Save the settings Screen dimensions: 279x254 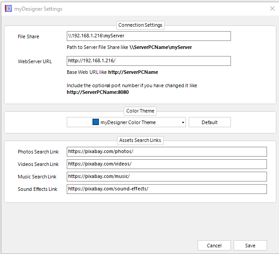tap(250, 246)
